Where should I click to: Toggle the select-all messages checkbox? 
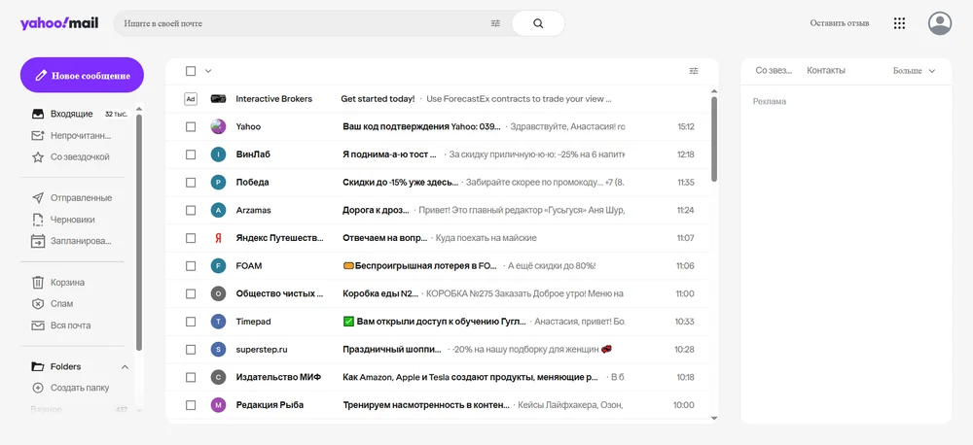coord(191,71)
